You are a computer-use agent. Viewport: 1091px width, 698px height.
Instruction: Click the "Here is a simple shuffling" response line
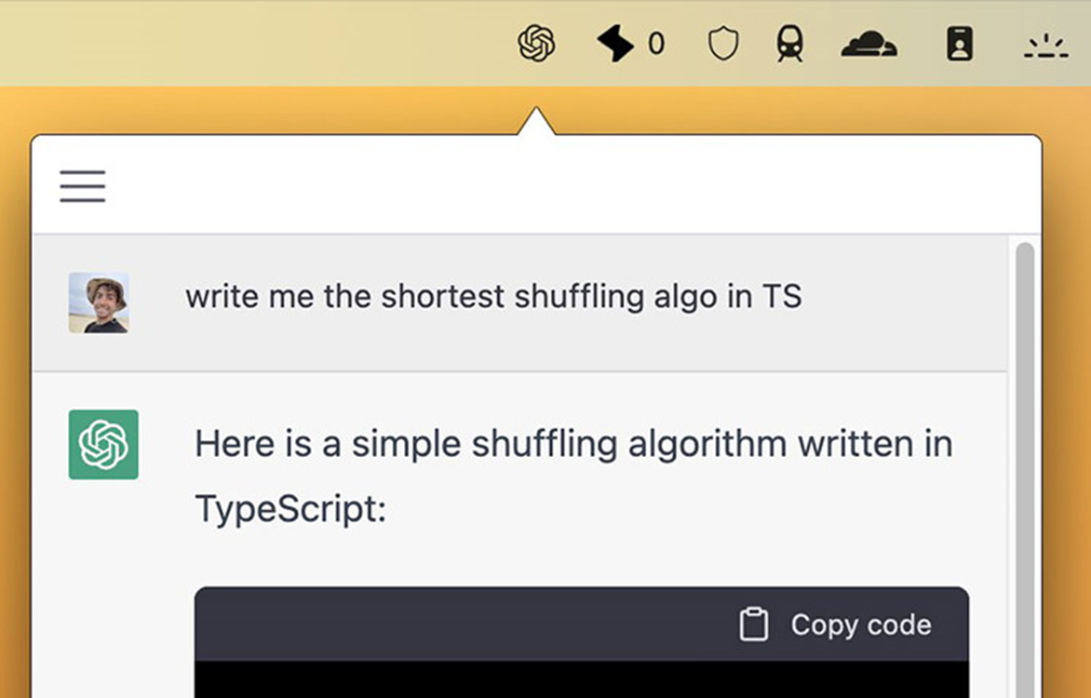573,444
